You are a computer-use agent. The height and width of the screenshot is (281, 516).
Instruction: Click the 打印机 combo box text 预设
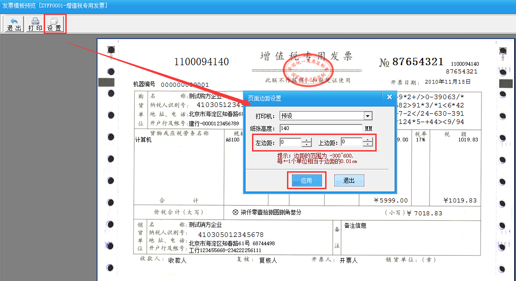[x=287, y=116]
